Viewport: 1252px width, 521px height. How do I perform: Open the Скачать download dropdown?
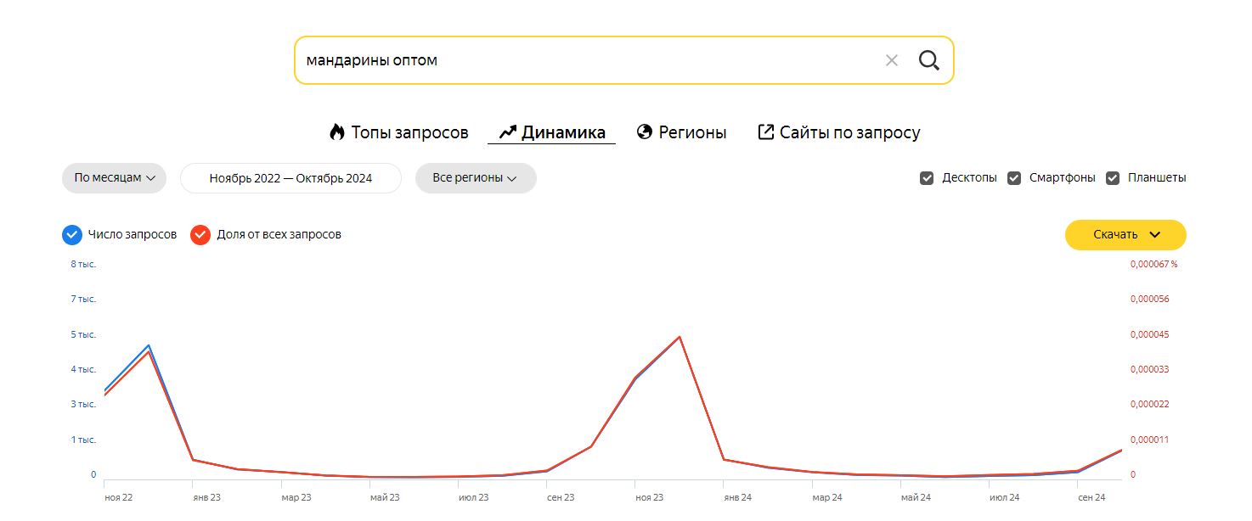click(x=1125, y=235)
